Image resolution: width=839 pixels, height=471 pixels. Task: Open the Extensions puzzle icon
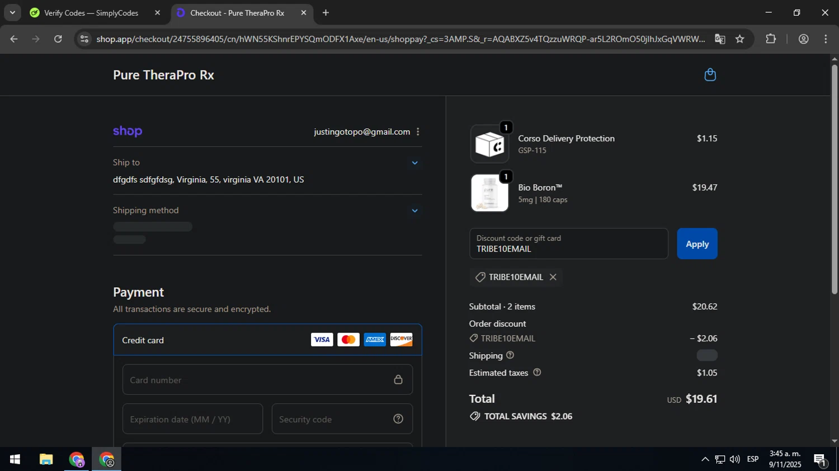(771, 39)
